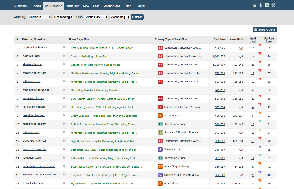
Task: Open the Lost tab
Action: [x=96, y=6]
